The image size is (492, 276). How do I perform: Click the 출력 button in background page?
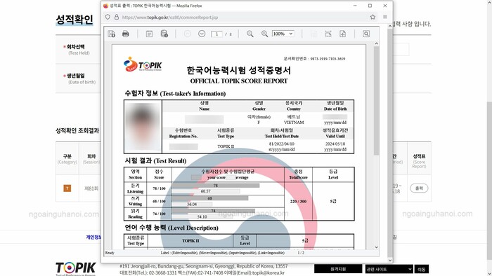[419, 188]
